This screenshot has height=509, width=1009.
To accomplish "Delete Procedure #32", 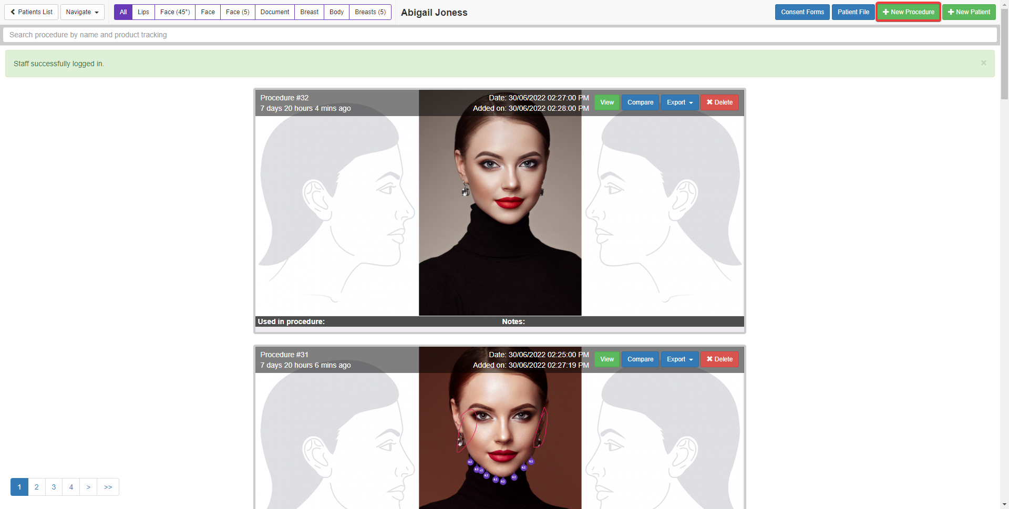I will pos(719,102).
